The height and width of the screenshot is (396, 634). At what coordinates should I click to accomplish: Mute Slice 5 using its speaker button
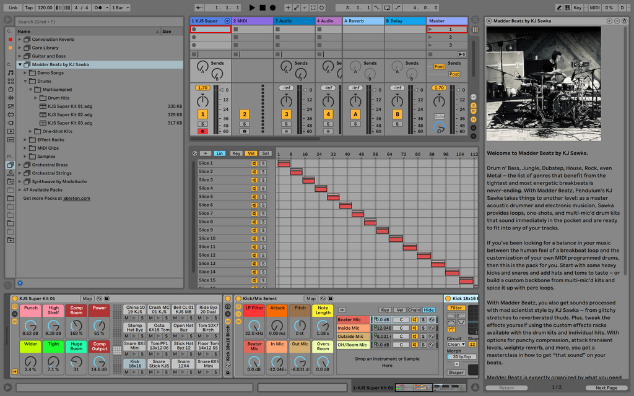254,197
